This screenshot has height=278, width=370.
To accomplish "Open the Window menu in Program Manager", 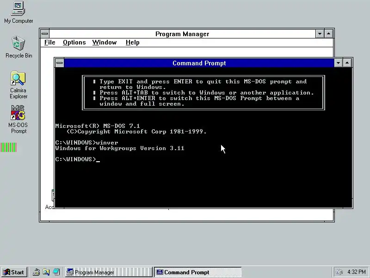I will click(105, 43).
